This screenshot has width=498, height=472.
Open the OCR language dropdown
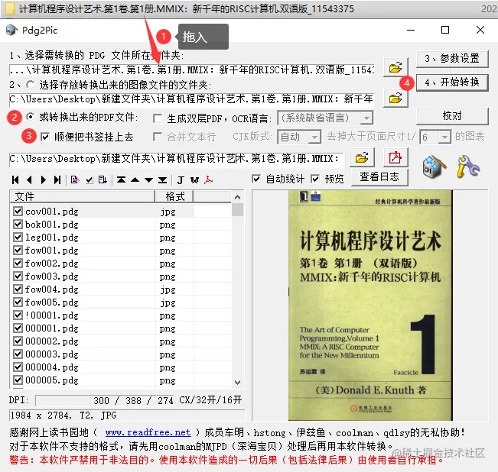[367, 118]
